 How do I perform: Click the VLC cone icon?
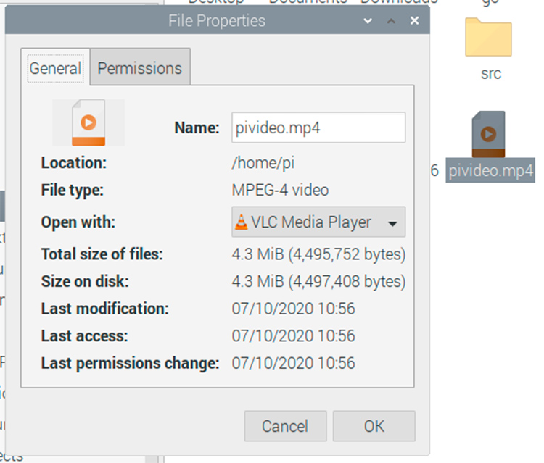[x=242, y=222]
